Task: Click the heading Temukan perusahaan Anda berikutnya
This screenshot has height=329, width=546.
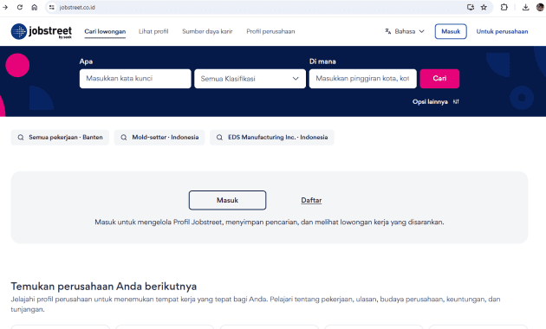Action: (x=104, y=287)
